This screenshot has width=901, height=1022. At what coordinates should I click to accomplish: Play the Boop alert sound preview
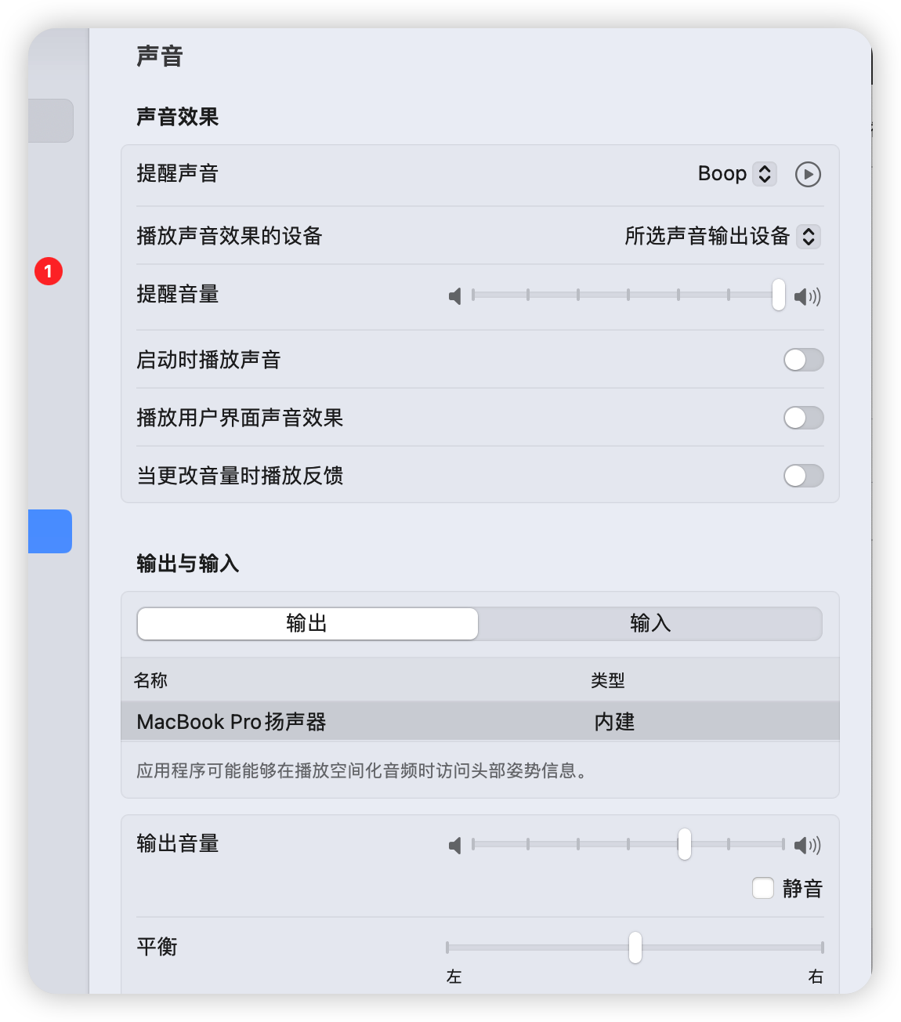tap(808, 174)
